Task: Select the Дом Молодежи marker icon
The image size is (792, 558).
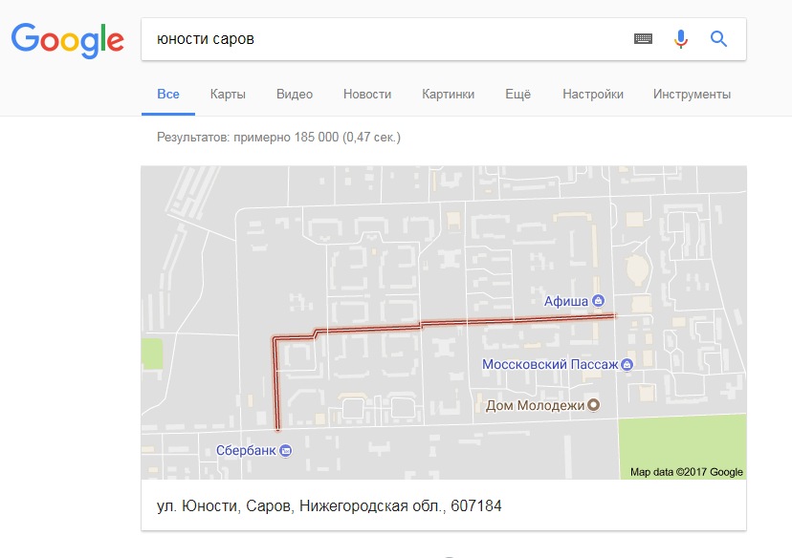Action: tap(594, 404)
